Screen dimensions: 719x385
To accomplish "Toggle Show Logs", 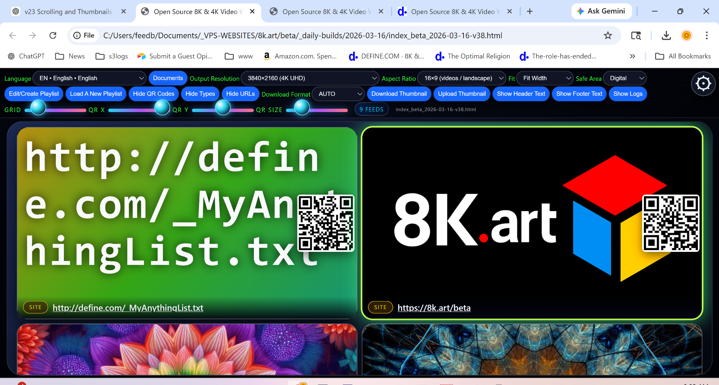I will [x=628, y=94].
